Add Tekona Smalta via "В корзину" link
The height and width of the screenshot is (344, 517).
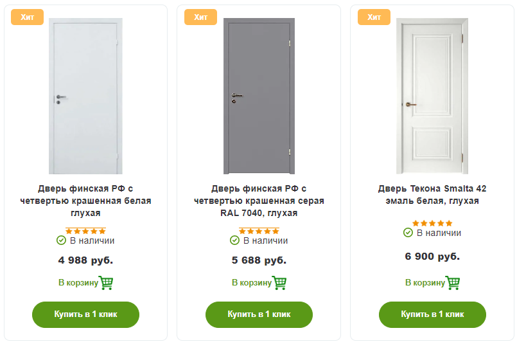[425, 283]
